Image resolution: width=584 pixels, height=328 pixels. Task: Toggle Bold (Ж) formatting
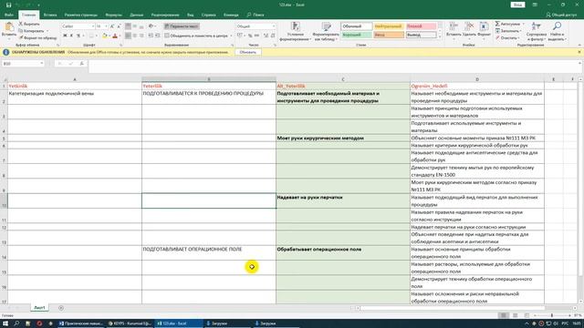click(65, 36)
